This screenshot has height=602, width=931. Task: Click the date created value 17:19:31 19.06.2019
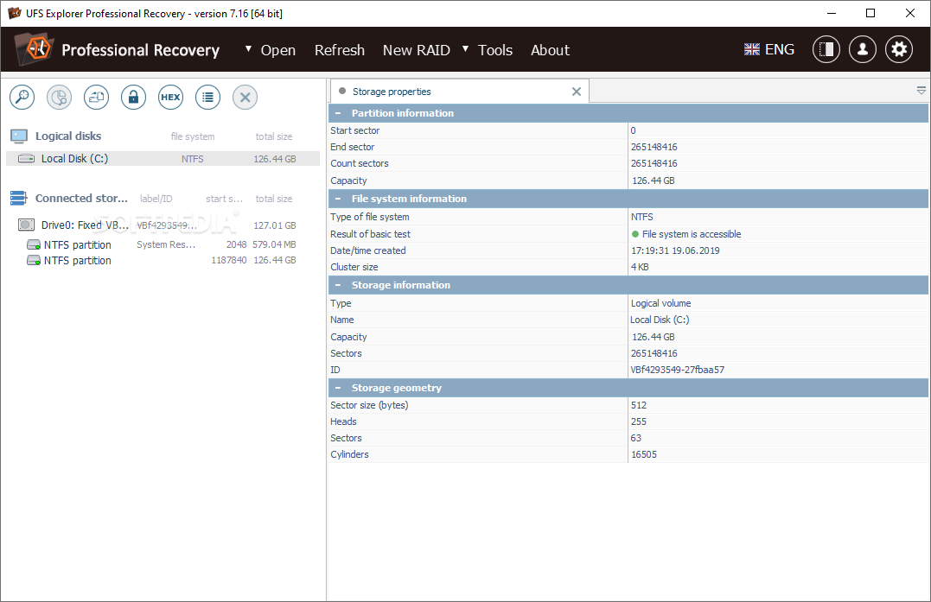pyautogui.click(x=675, y=250)
